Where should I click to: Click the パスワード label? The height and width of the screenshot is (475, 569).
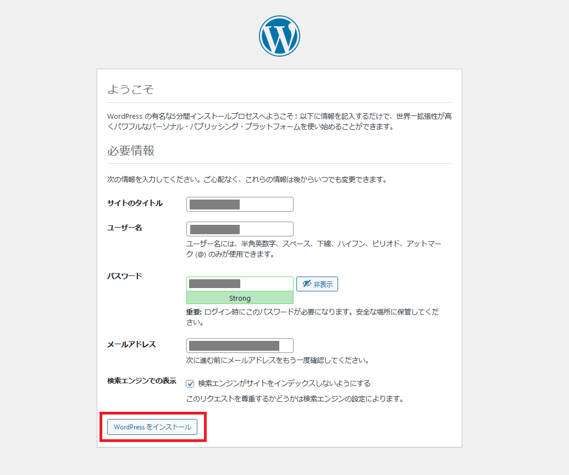click(x=124, y=276)
